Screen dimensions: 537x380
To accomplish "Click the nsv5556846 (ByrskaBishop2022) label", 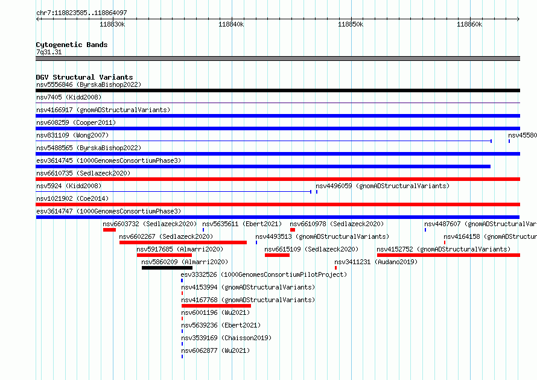I will click(89, 84).
